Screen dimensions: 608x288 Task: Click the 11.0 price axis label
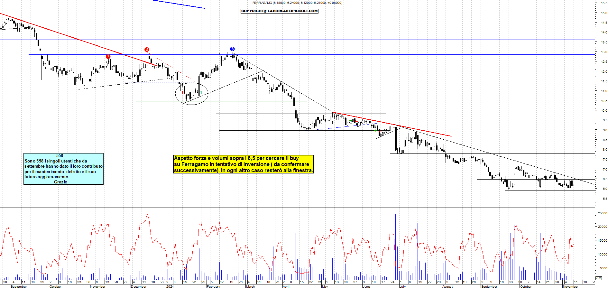tap(604, 91)
